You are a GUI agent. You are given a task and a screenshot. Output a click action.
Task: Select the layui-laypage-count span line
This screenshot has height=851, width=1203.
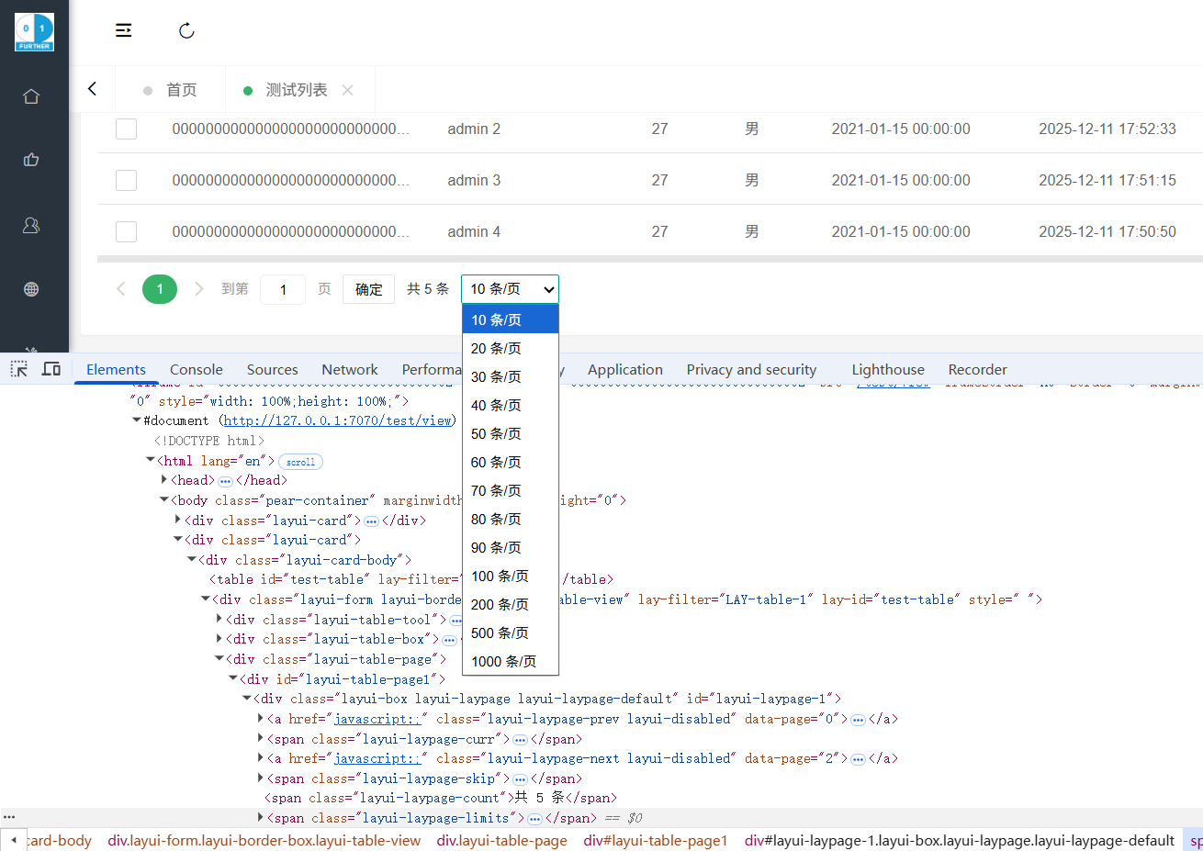tap(441, 798)
